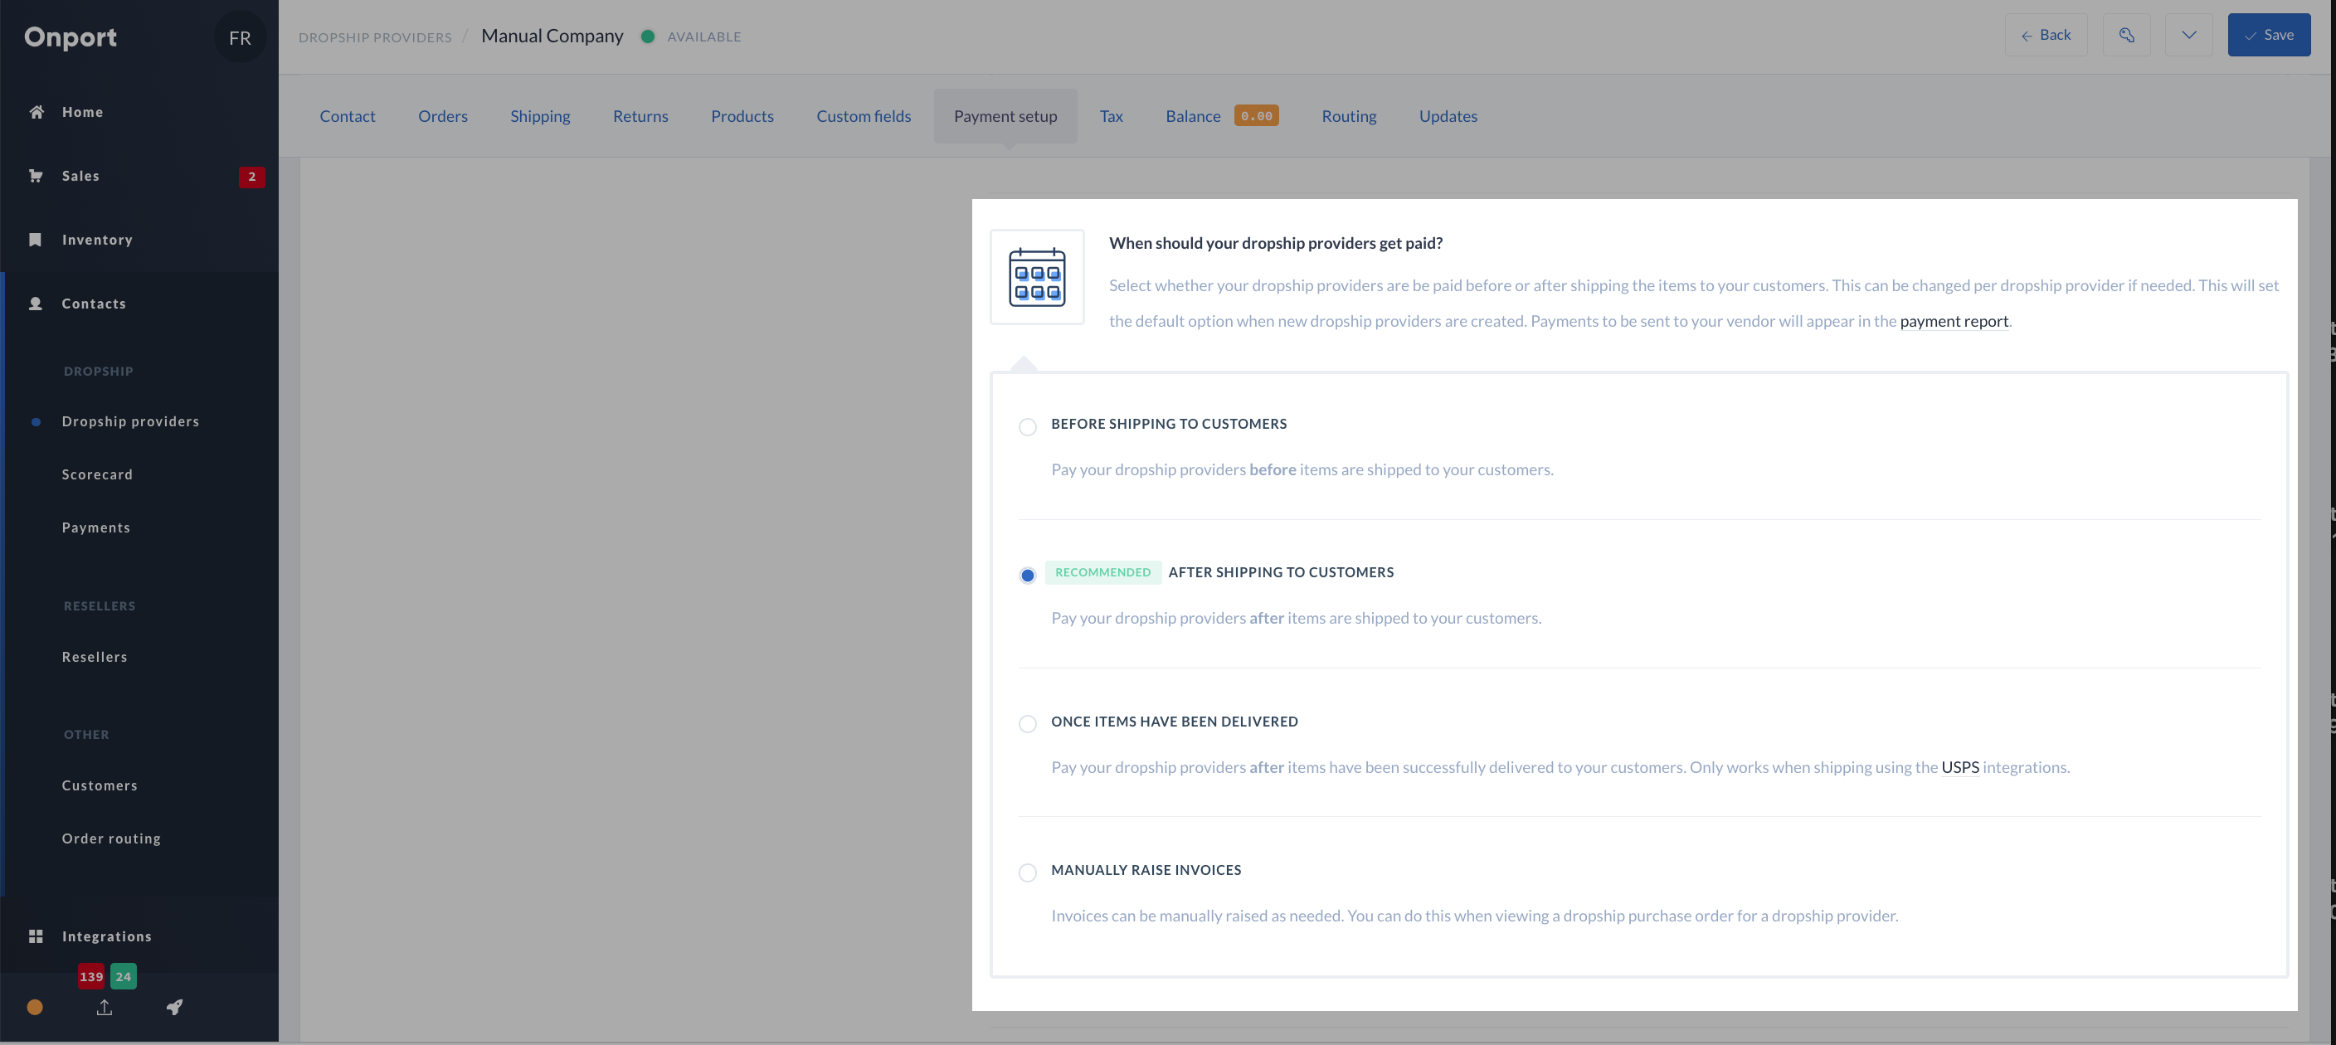Click the AVAILABLE status text

click(703, 37)
